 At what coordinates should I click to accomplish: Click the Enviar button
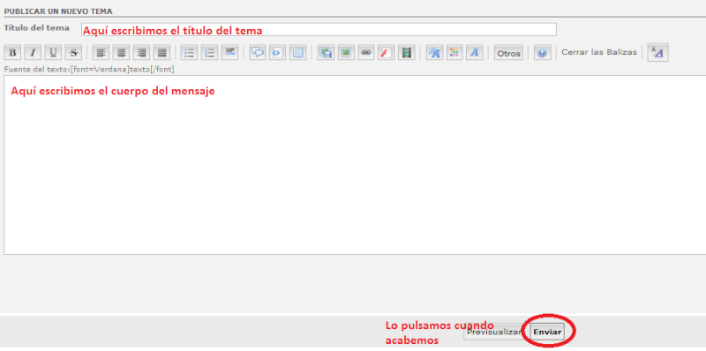547,332
